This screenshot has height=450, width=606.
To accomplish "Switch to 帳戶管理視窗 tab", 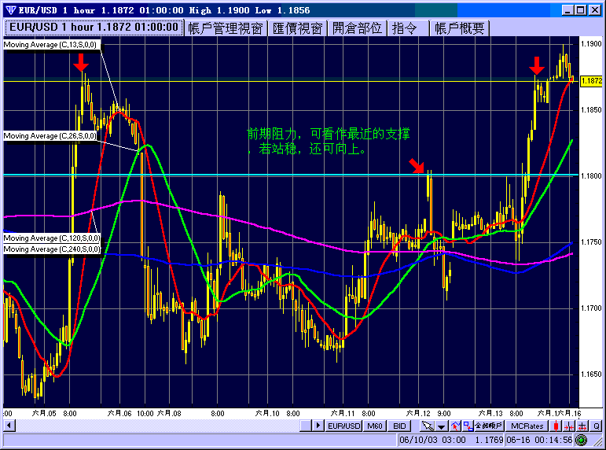I will click(226, 28).
